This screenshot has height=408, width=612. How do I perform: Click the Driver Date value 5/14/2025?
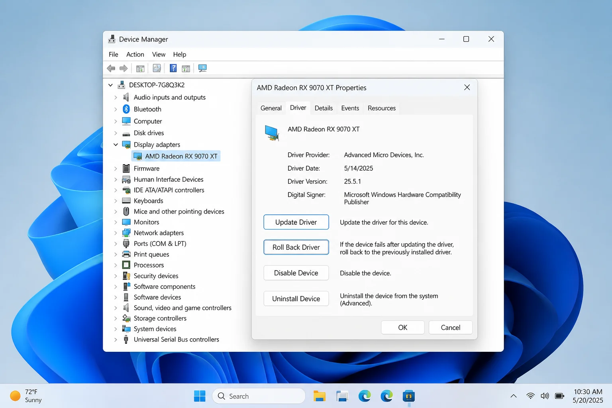click(x=359, y=169)
